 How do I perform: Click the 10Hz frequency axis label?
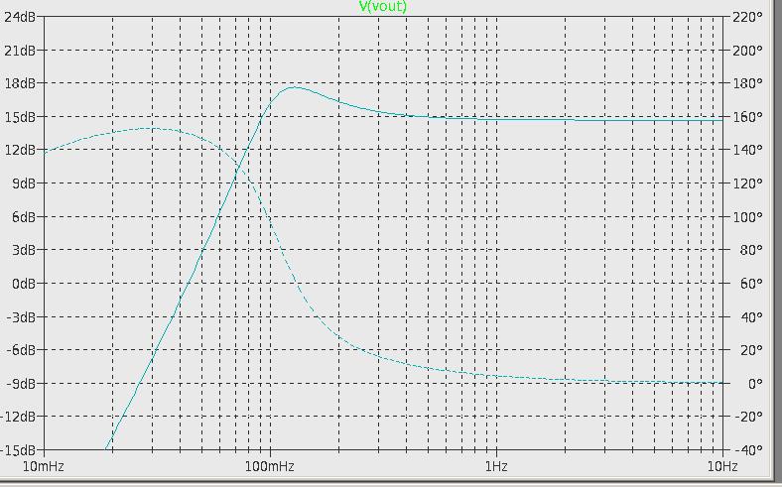click(722, 466)
